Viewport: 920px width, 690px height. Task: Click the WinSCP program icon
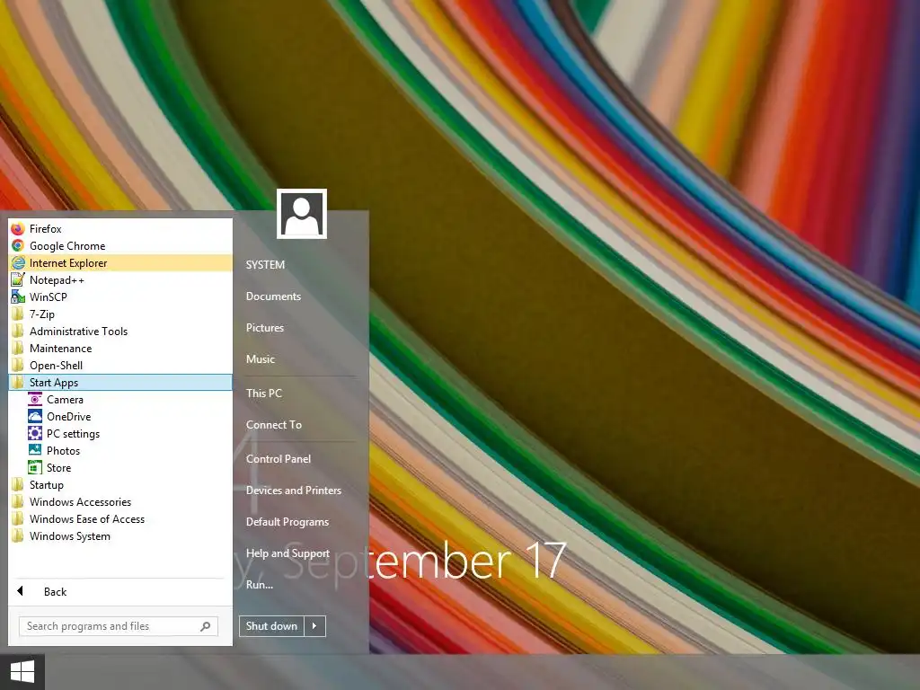click(18, 296)
